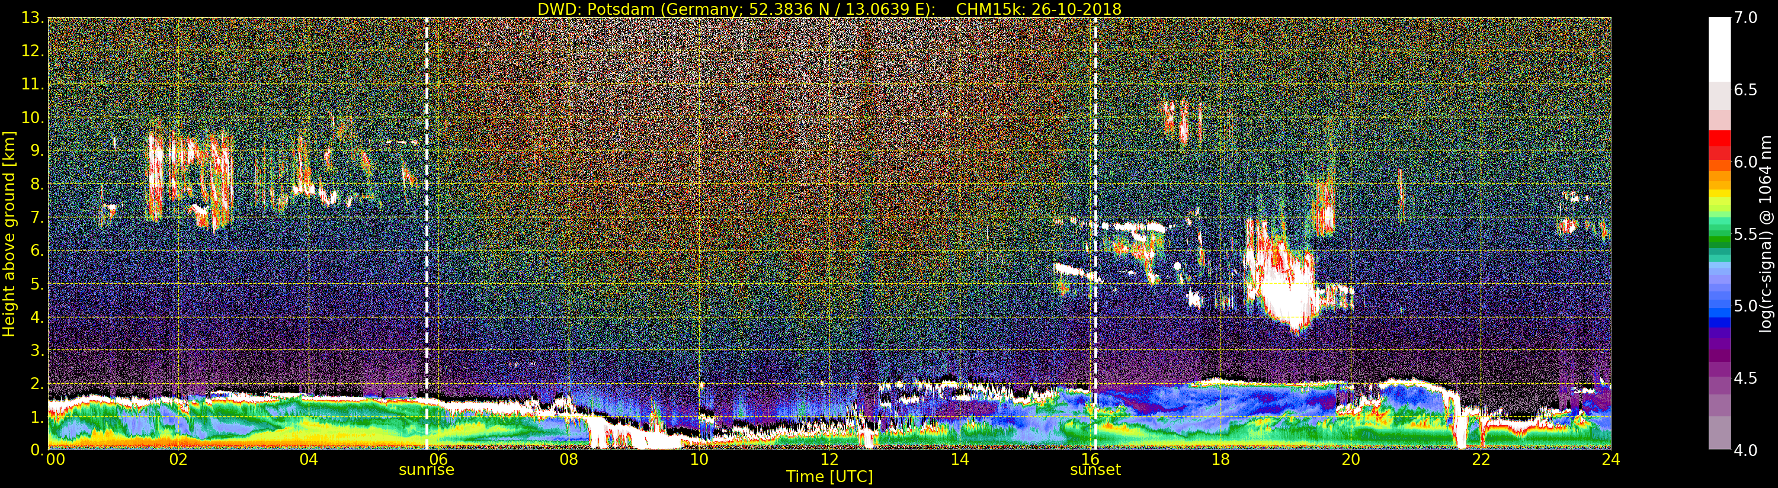Viewport: 1778px width, 488px height.
Task: Click the time-axis tick label '20'
Action: click(x=1350, y=460)
